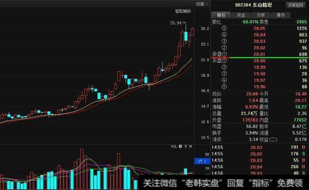Click price axis label 25.2
This screenshot has width=309, height=190.
coord(205,29)
